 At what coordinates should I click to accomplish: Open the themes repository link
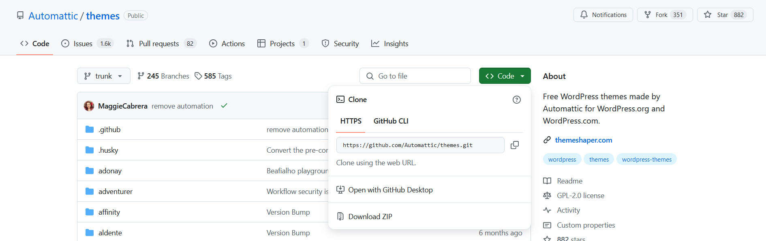[x=103, y=16]
